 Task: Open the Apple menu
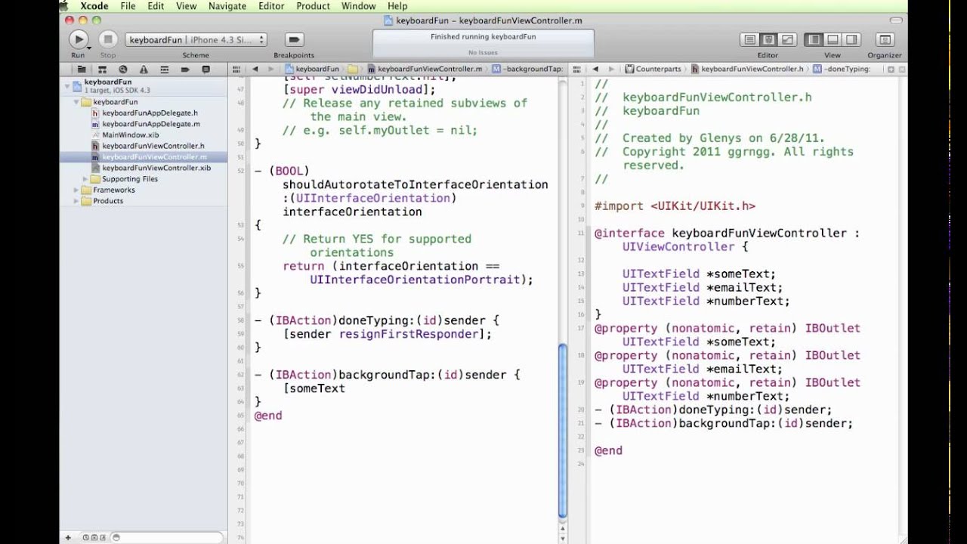click(x=65, y=6)
